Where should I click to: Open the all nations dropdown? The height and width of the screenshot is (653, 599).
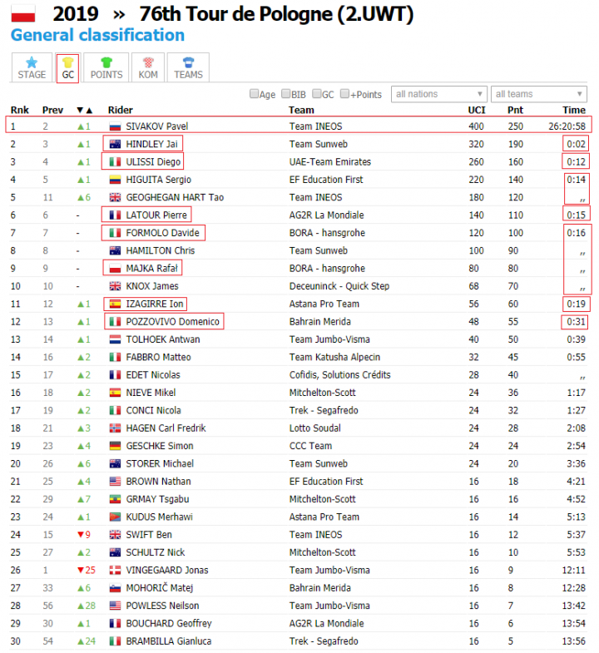click(x=439, y=94)
